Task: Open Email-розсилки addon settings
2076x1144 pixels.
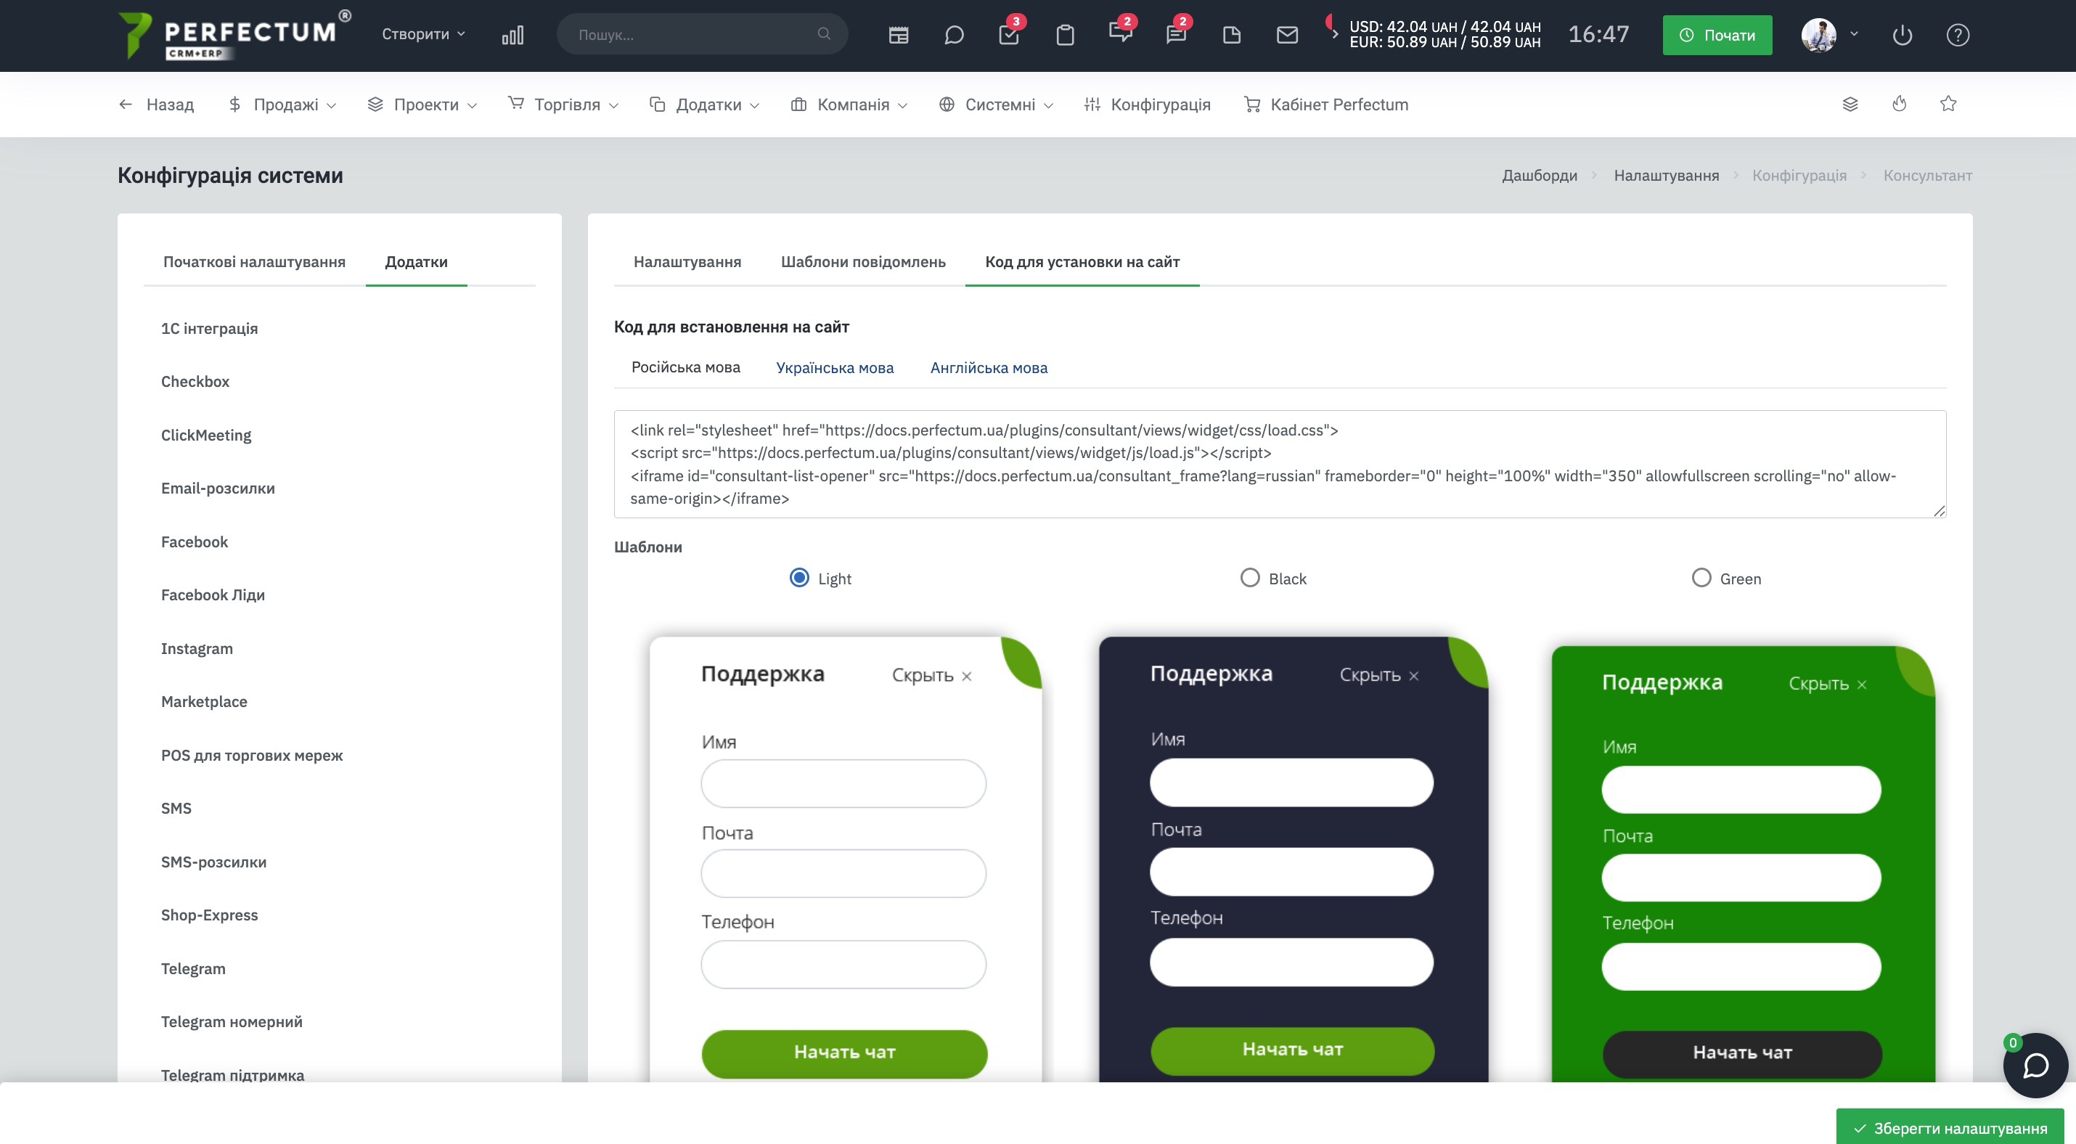Action: click(x=218, y=489)
